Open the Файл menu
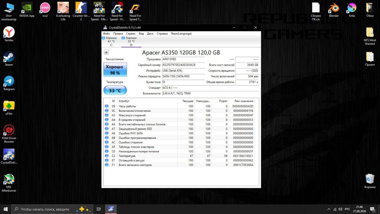380x214 pixels. pyautogui.click(x=106, y=33)
